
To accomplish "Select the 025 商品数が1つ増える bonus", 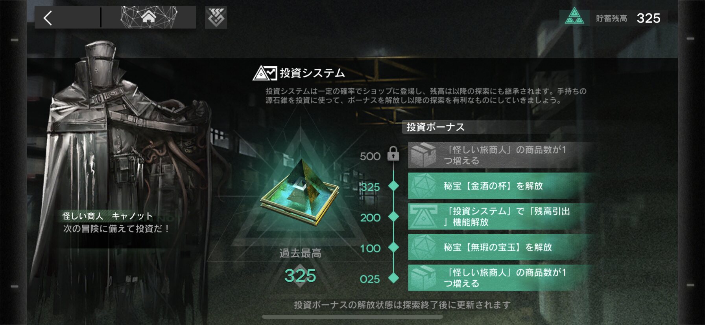I will click(500, 278).
